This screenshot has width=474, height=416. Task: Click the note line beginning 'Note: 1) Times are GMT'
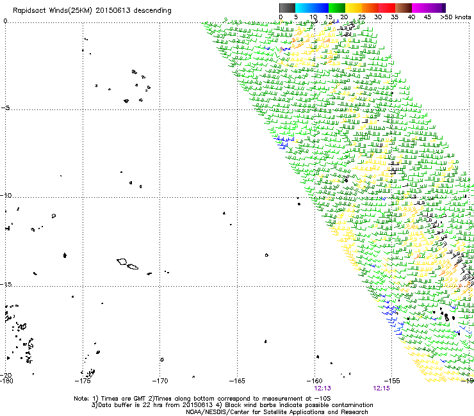[x=202, y=399]
